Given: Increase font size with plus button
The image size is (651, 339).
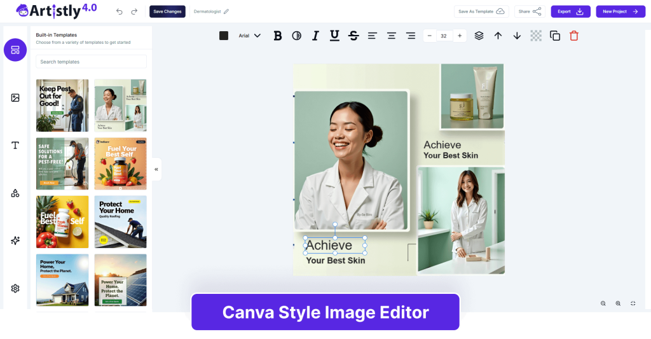Looking at the screenshot, I should coord(460,36).
